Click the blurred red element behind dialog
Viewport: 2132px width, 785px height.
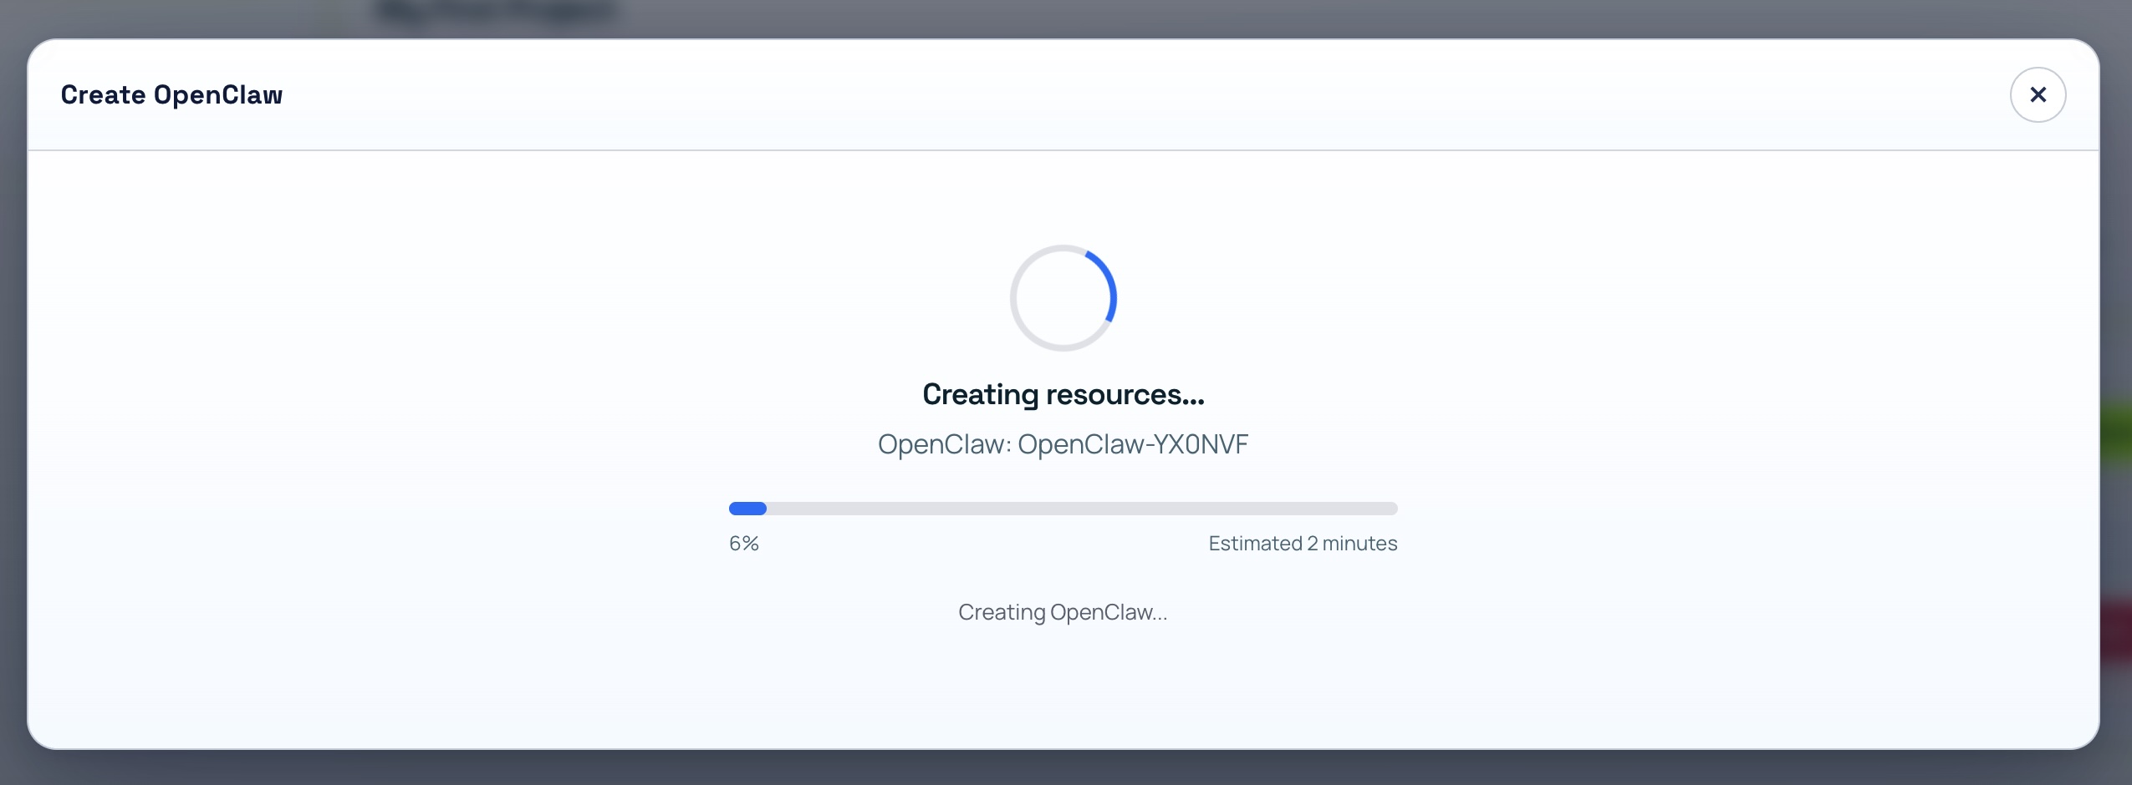click(x=2115, y=631)
